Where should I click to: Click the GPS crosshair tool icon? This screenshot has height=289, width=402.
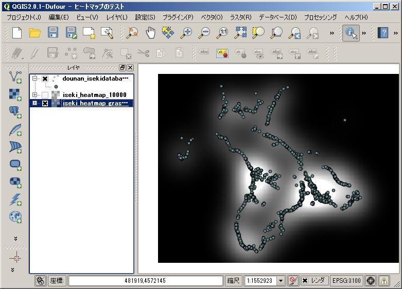pos(15,258)
